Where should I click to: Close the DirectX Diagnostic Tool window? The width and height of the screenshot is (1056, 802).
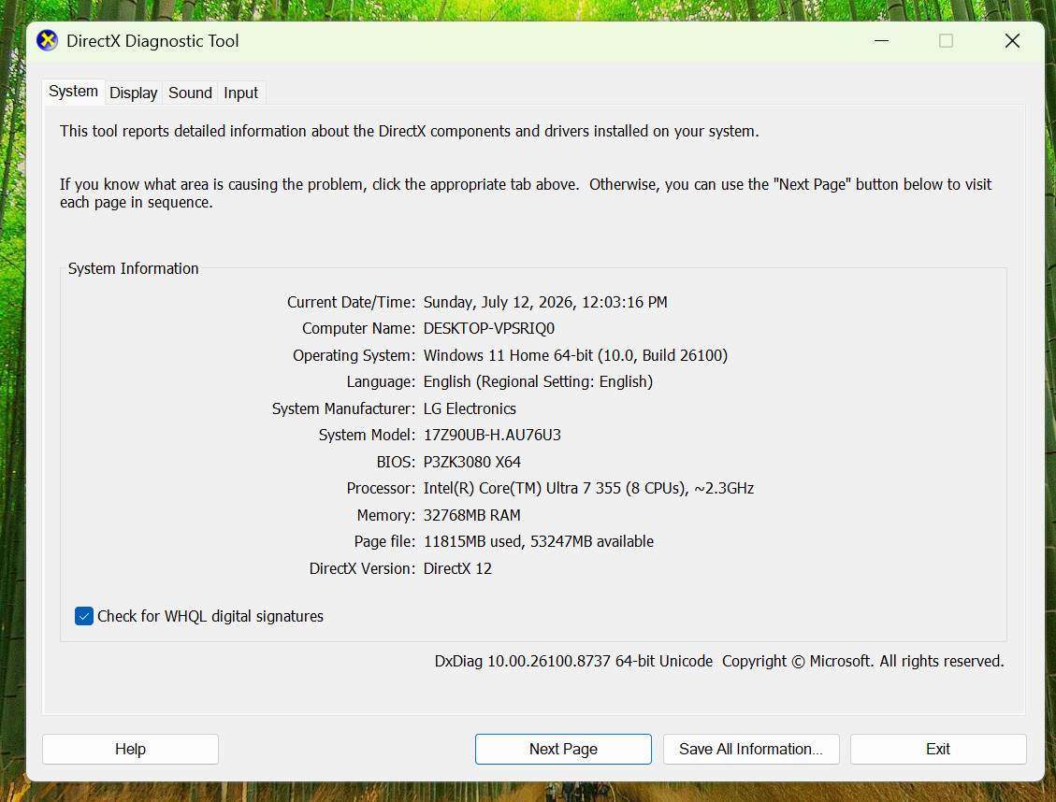click(x=1012, y=41)
